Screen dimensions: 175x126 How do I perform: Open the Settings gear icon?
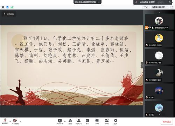point(115,121)
